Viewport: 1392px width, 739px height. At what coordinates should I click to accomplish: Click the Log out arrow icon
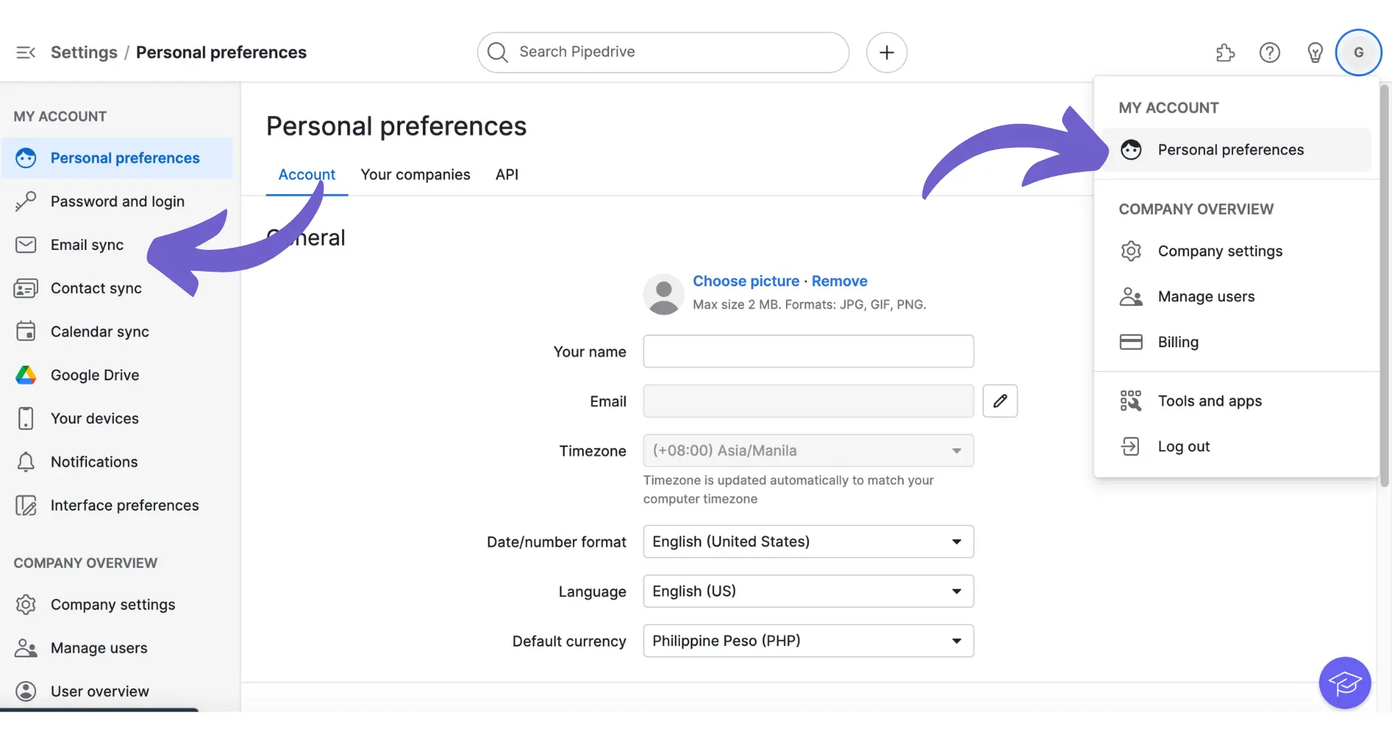1131,446
